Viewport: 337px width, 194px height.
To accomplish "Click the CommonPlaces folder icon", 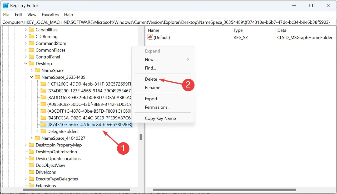I will [32, 50].
